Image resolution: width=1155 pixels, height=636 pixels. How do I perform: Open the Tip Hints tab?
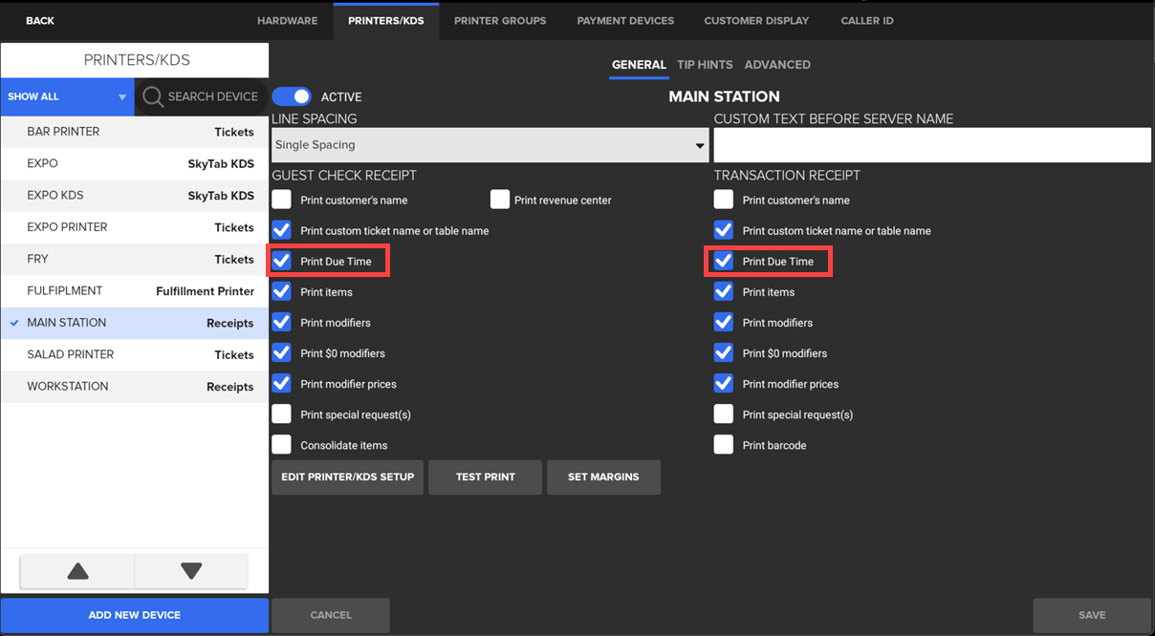pyautogui.click(x=705, y=65)
